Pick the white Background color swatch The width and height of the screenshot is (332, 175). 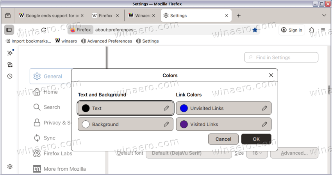pos(86,124)
